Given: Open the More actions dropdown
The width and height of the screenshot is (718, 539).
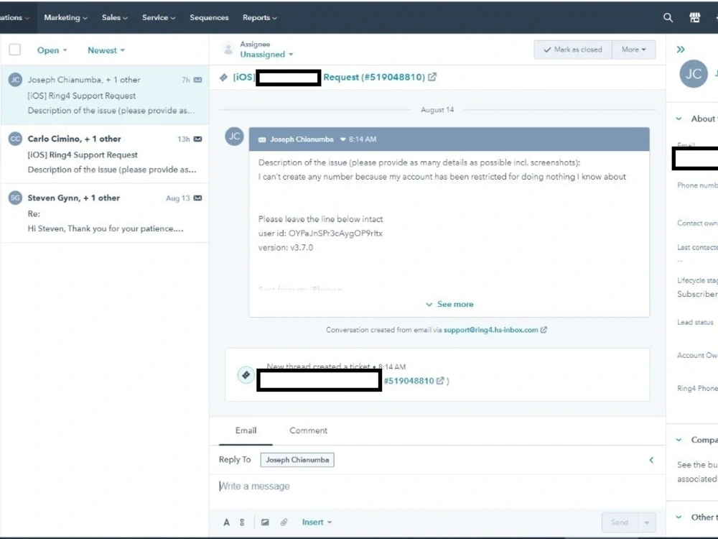Looking at the screenshot, I should click(634, 50).
